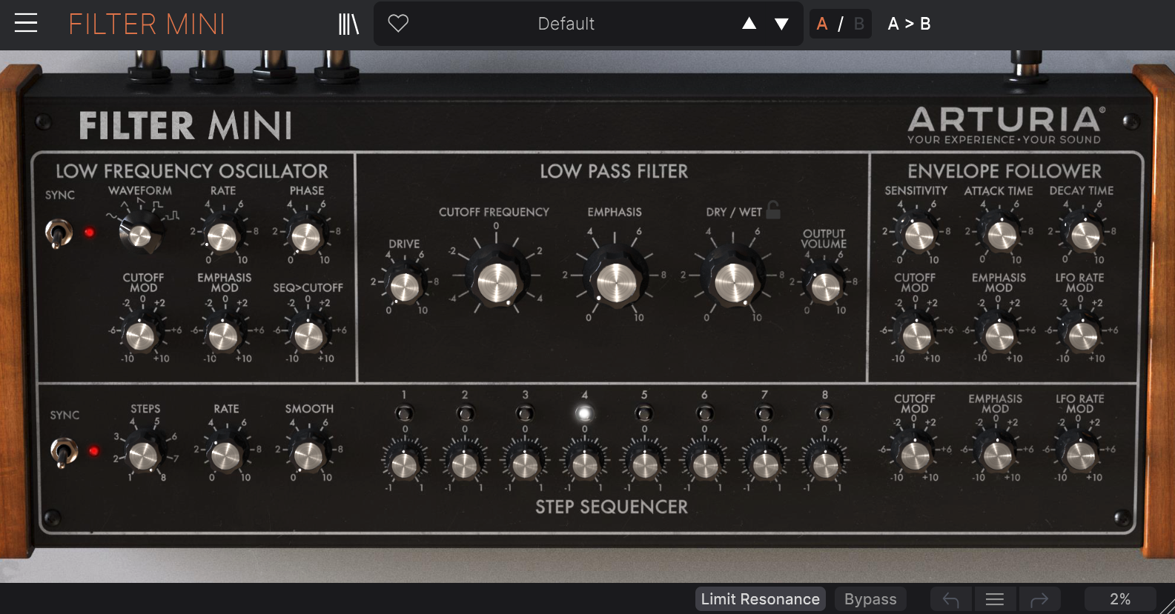
Task: Switch to state A
Action: click(822, 24)
